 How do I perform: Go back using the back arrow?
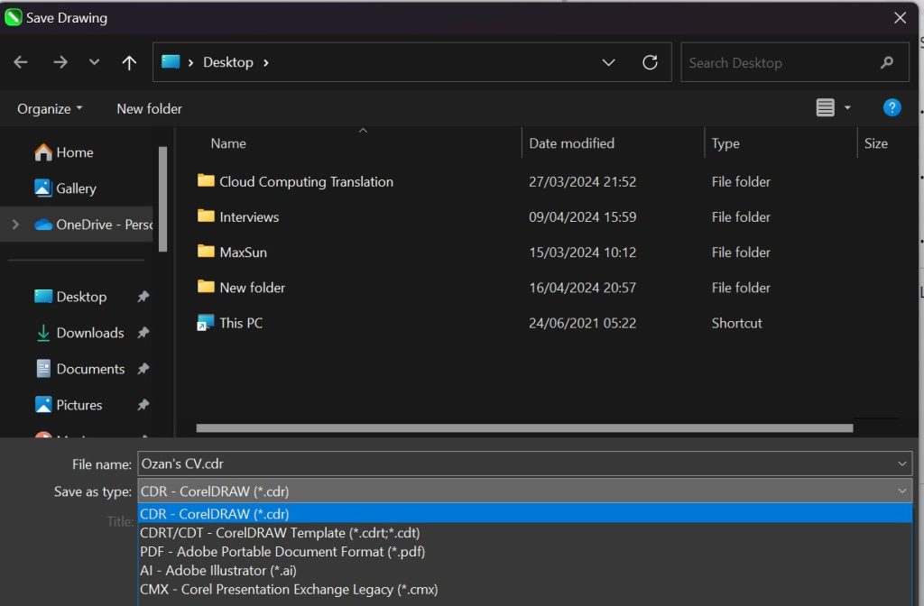tap(21, 62)
